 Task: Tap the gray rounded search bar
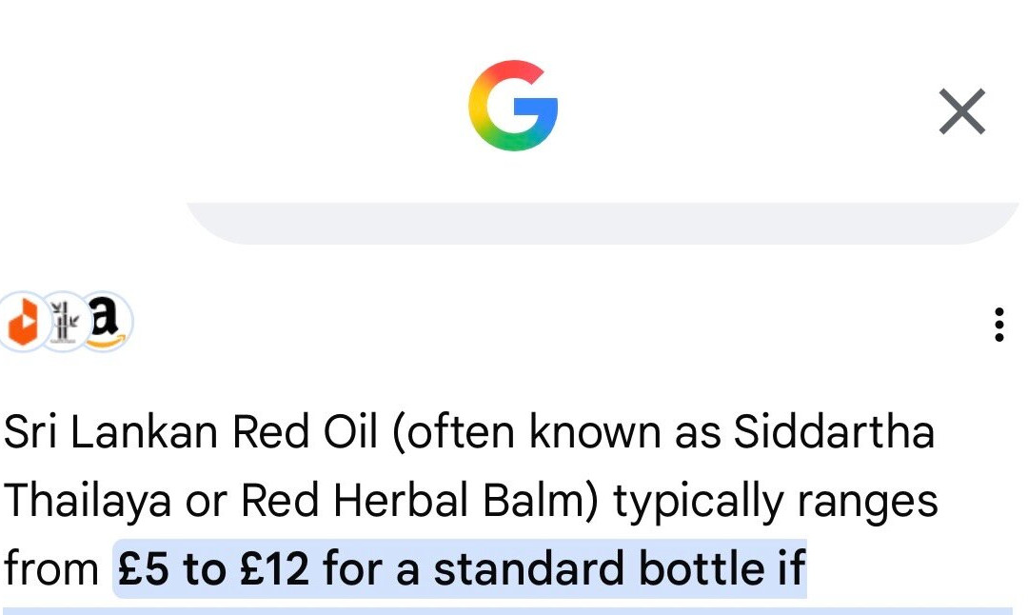[603, 223]
